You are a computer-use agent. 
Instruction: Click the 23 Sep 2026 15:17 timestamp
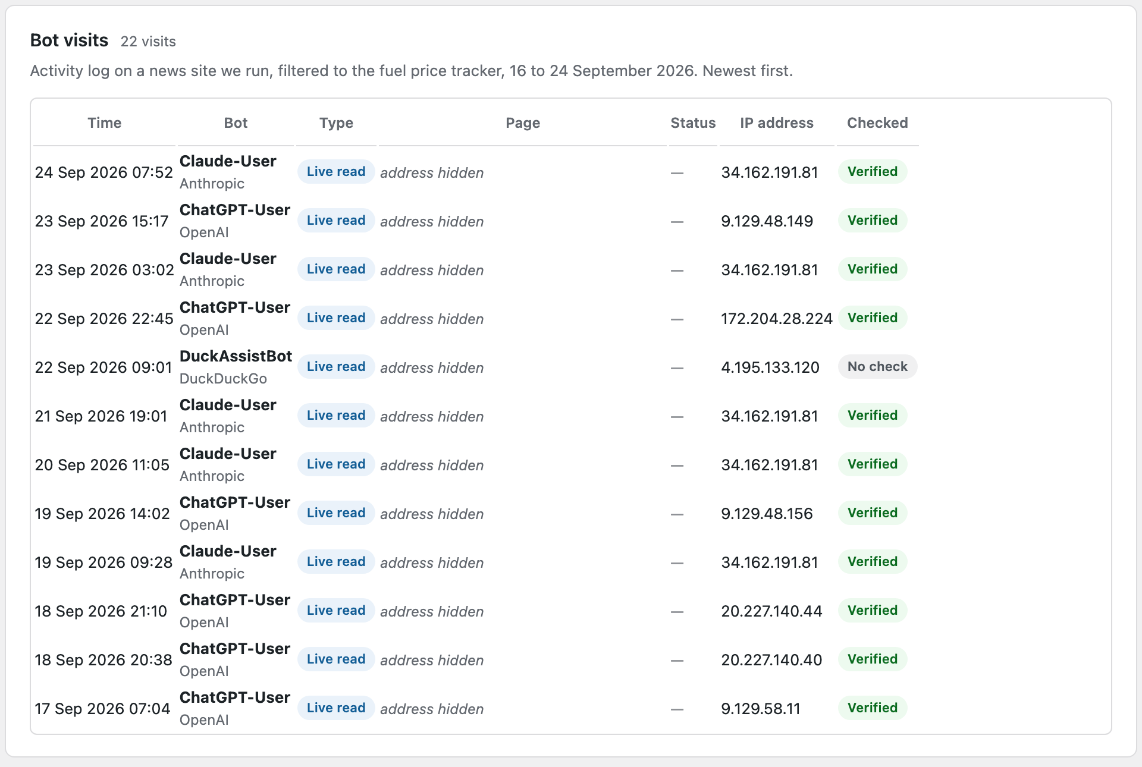coord(102,221)
